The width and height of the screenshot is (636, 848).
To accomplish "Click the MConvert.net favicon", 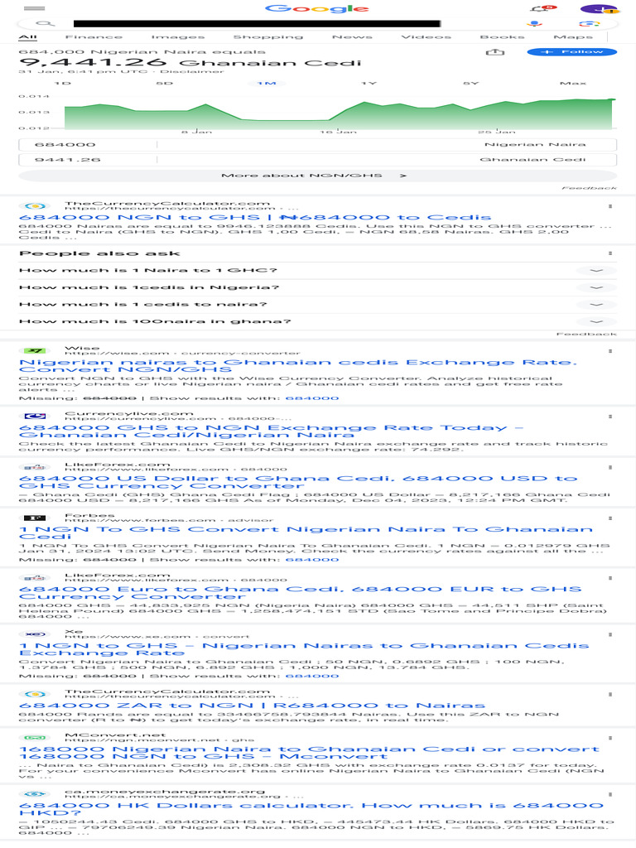I will (35, 737).
